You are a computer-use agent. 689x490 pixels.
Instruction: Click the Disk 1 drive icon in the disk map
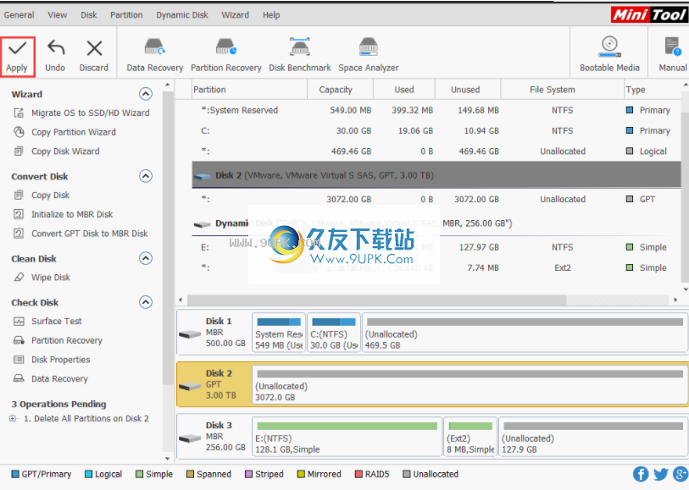pos(190,334)
